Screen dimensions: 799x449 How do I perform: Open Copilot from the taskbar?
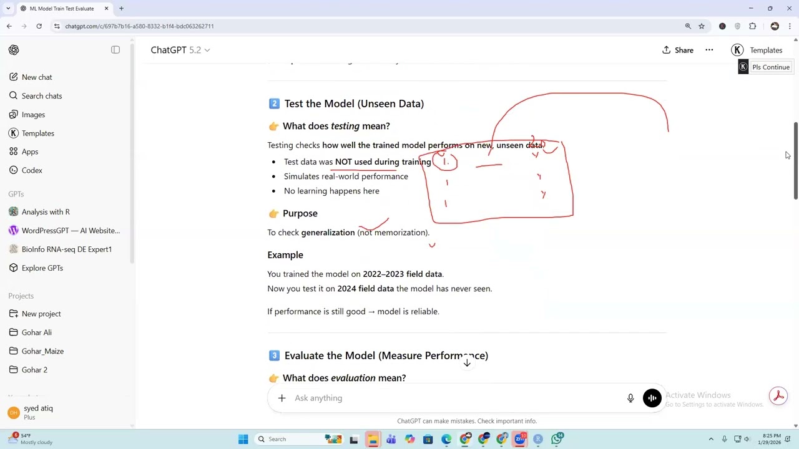pyautogui.click(x=409, y=439)
